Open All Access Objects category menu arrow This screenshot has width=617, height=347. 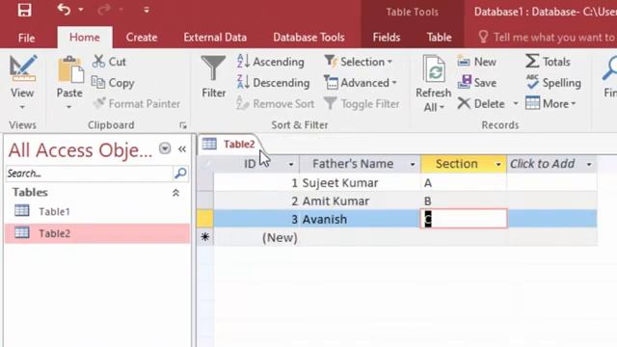click(x=165, y=148)
